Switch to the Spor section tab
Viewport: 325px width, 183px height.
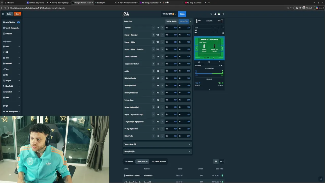point(17,14)
